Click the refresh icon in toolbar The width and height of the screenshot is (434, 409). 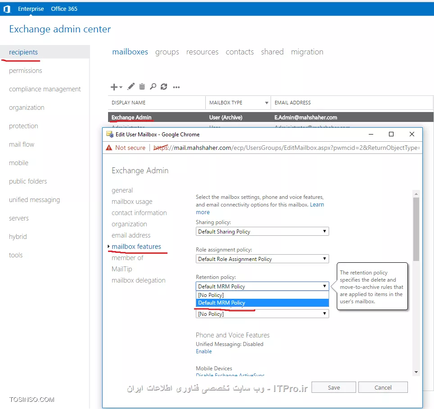coord(164,86)
